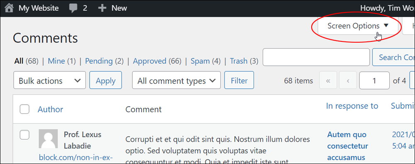Focus the comment search text box
Viewport: 415px width, 164px height.
pos(316,57)
